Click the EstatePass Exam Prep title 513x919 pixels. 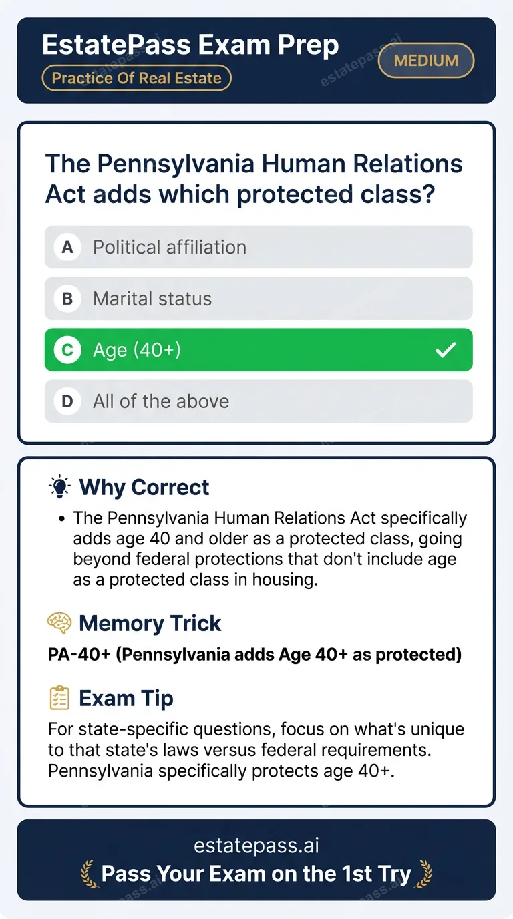[190, 45]
